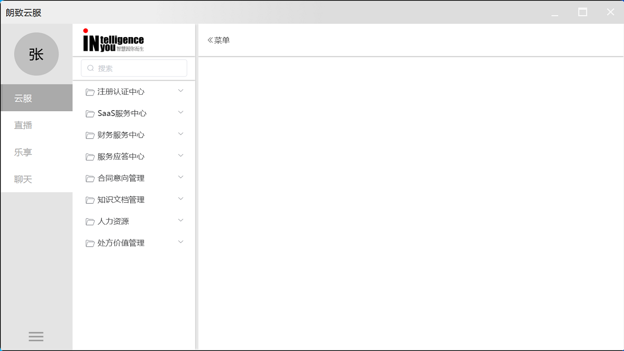Screen dimensions: 624x351
Task: Click the 张 avatar circle
Action: 36,54
